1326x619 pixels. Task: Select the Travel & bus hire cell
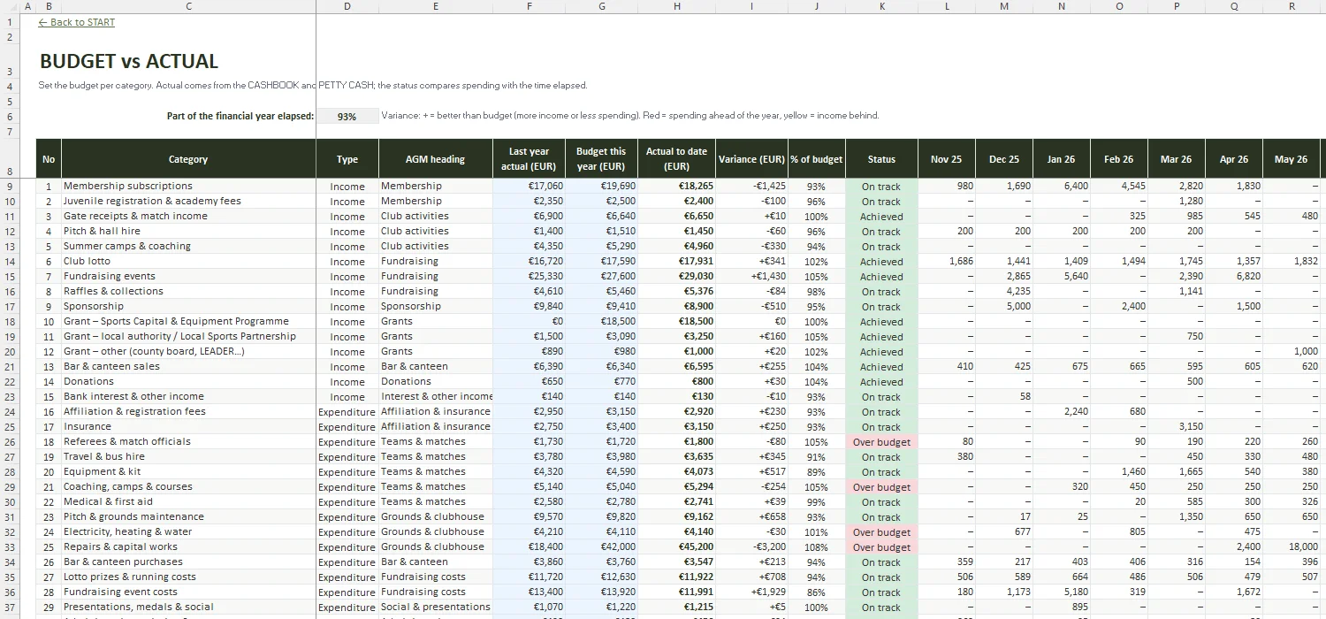[x=188, y=456]
